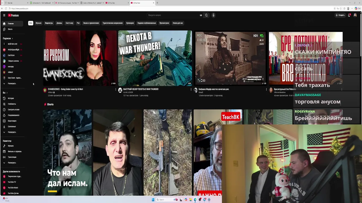Play the Бабушка Марфа video thumbnail

[x=230, y=58]
